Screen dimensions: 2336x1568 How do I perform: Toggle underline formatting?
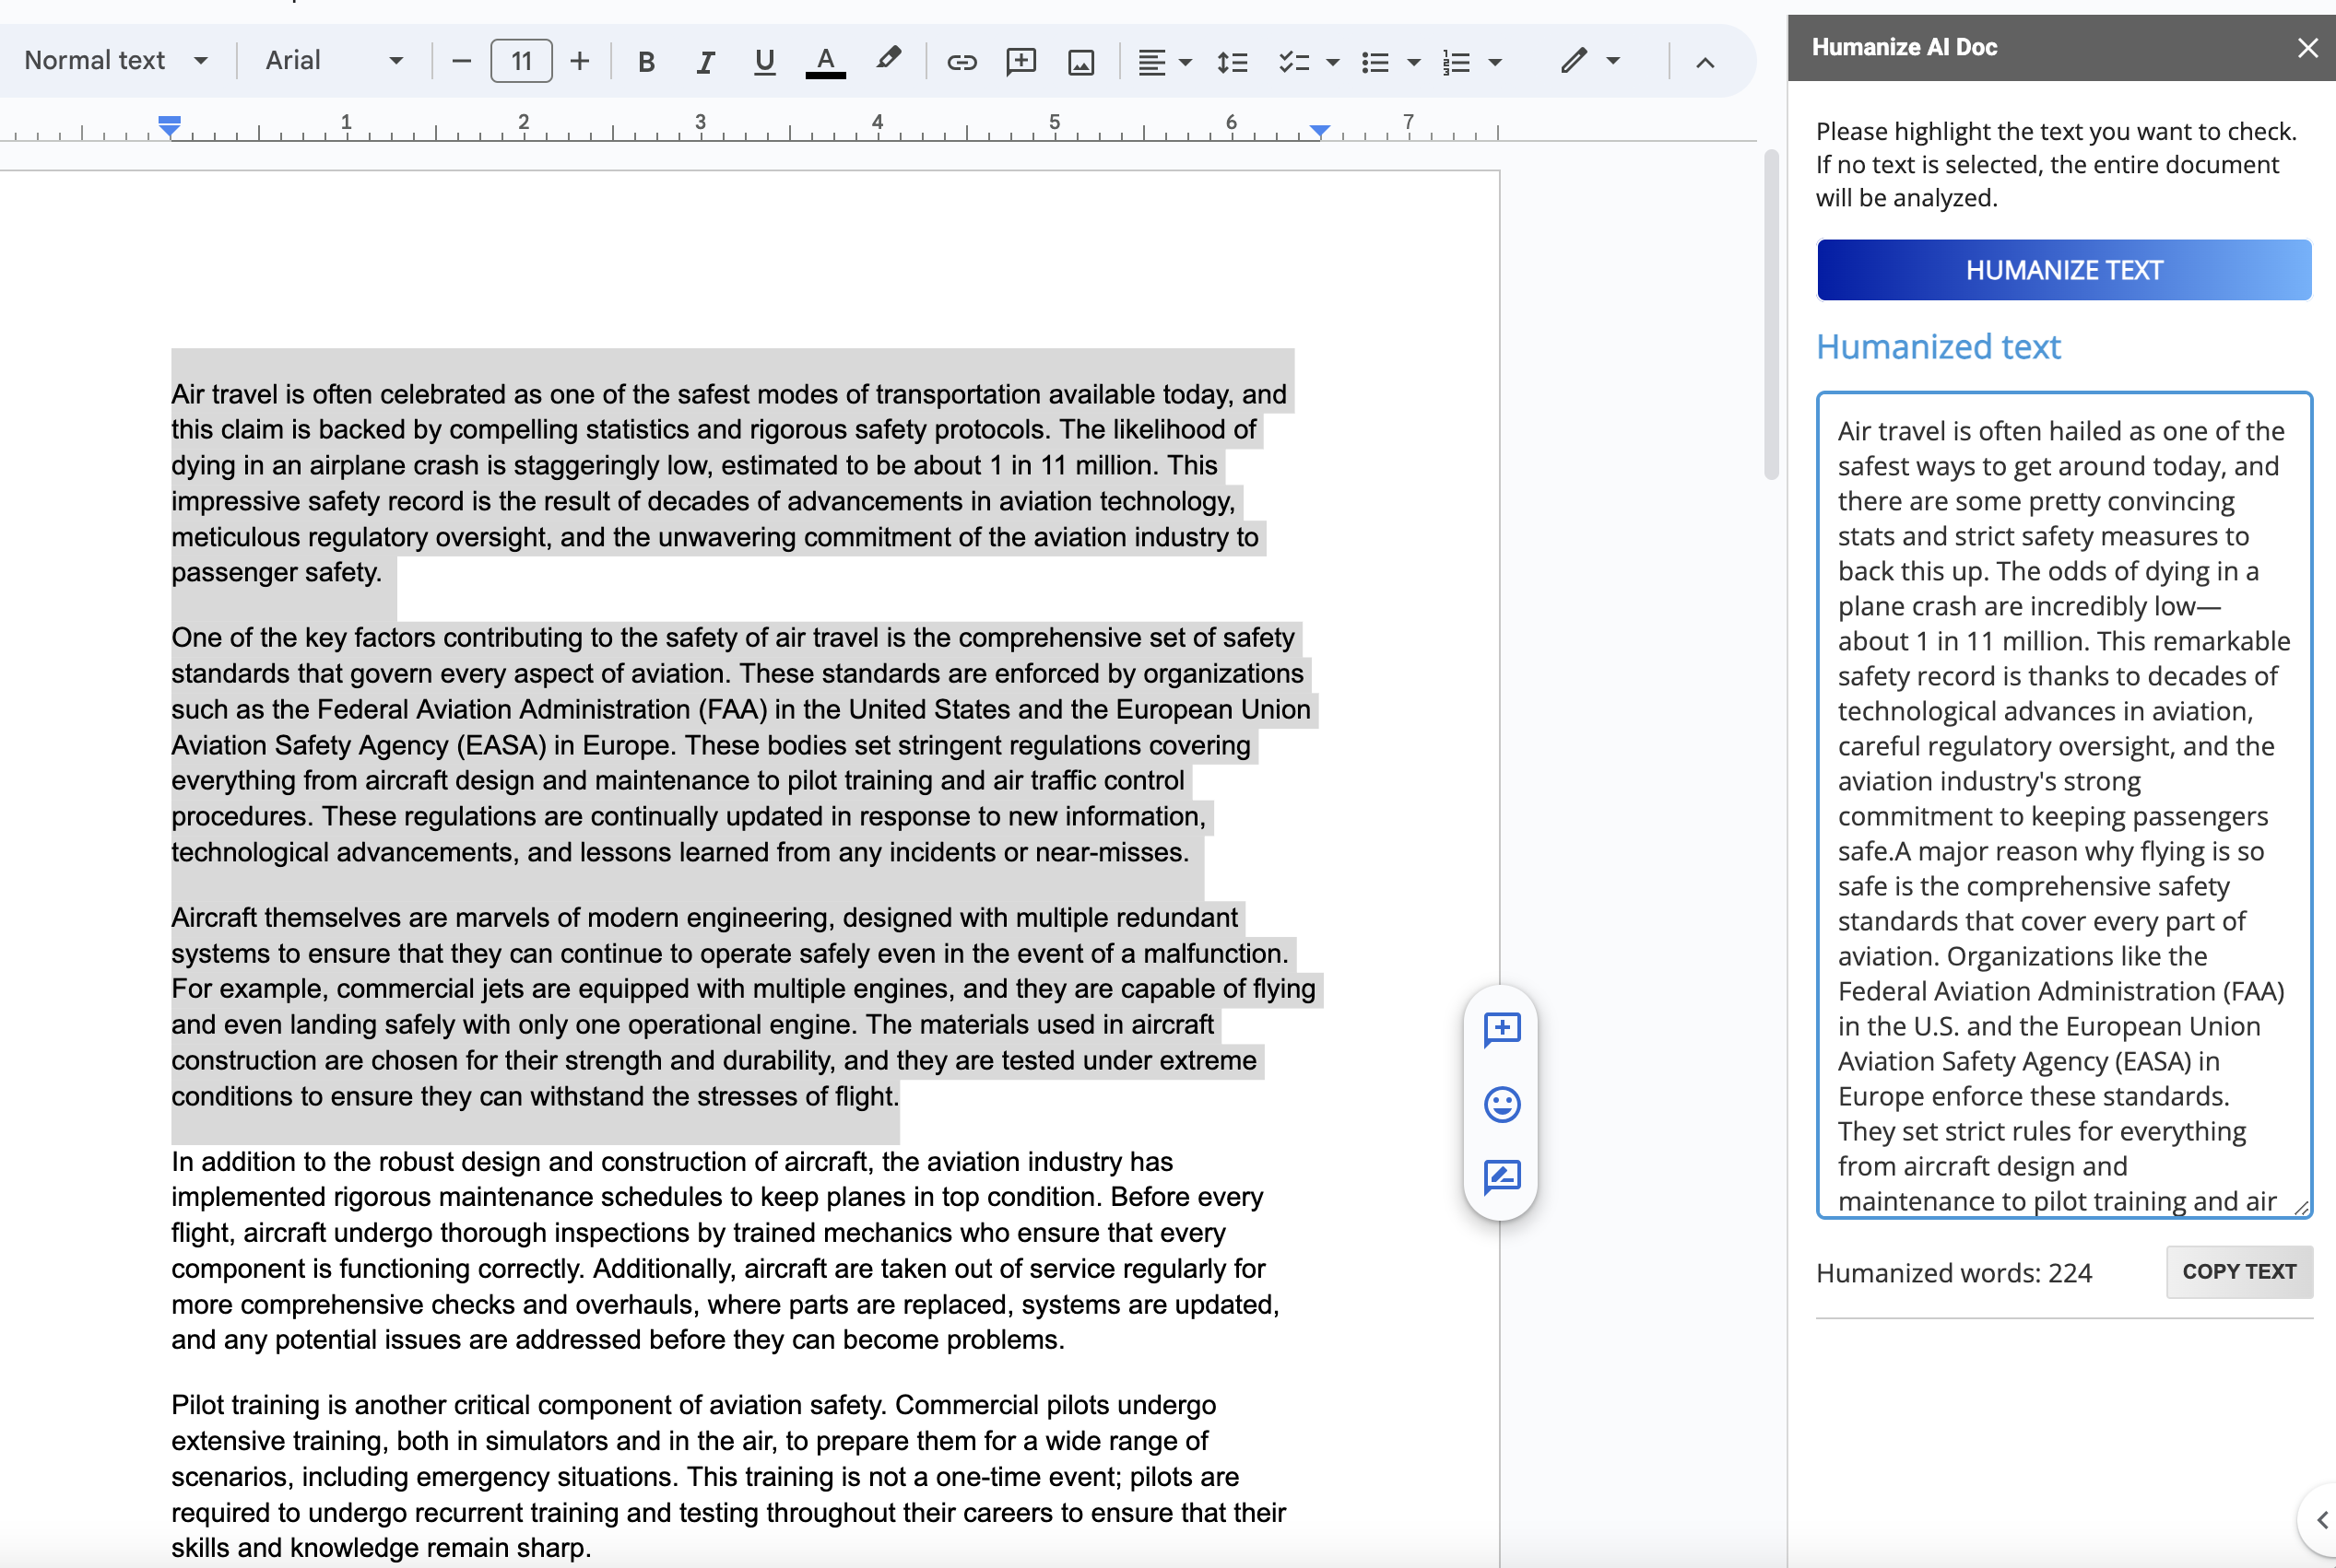764,62
